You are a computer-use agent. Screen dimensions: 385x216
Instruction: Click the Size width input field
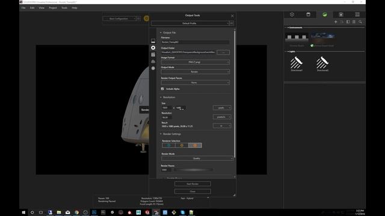[x=167, y=108]
